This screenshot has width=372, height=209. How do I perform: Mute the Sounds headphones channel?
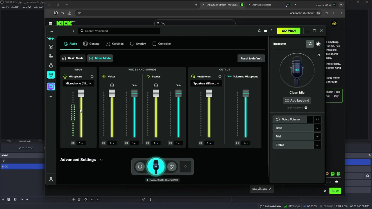[148, 143]
